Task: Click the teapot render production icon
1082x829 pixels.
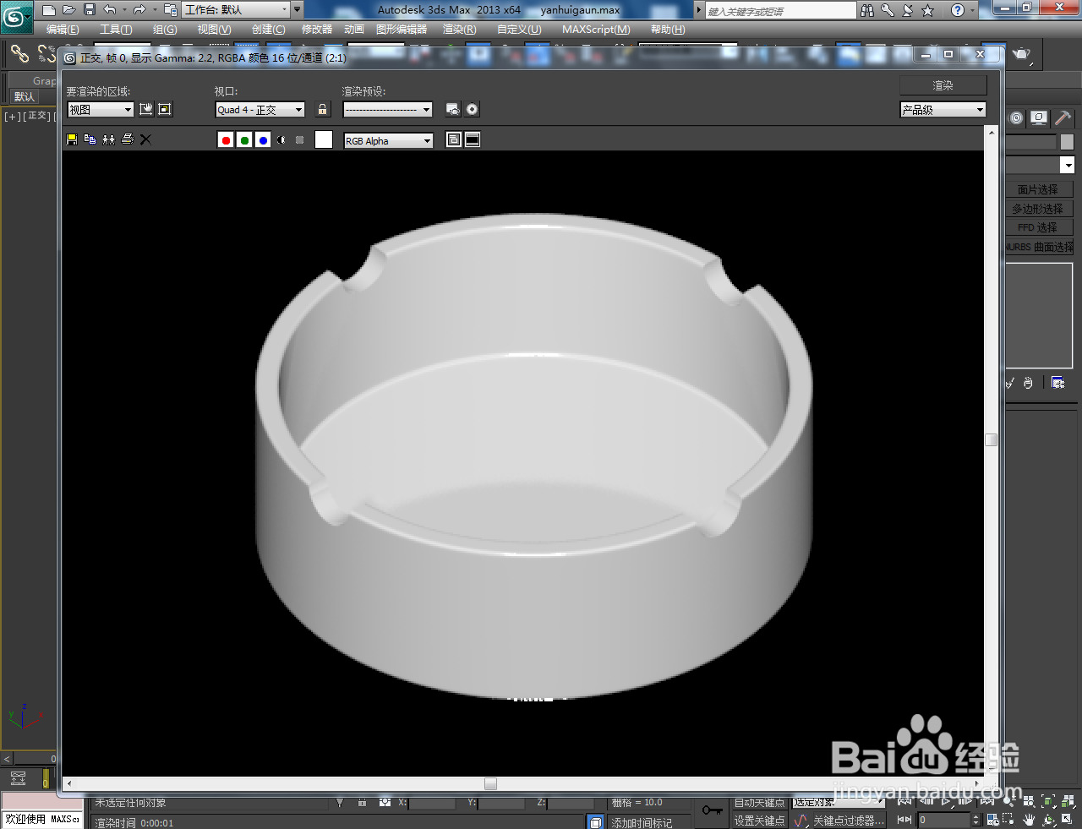Action: point(1021,54)
